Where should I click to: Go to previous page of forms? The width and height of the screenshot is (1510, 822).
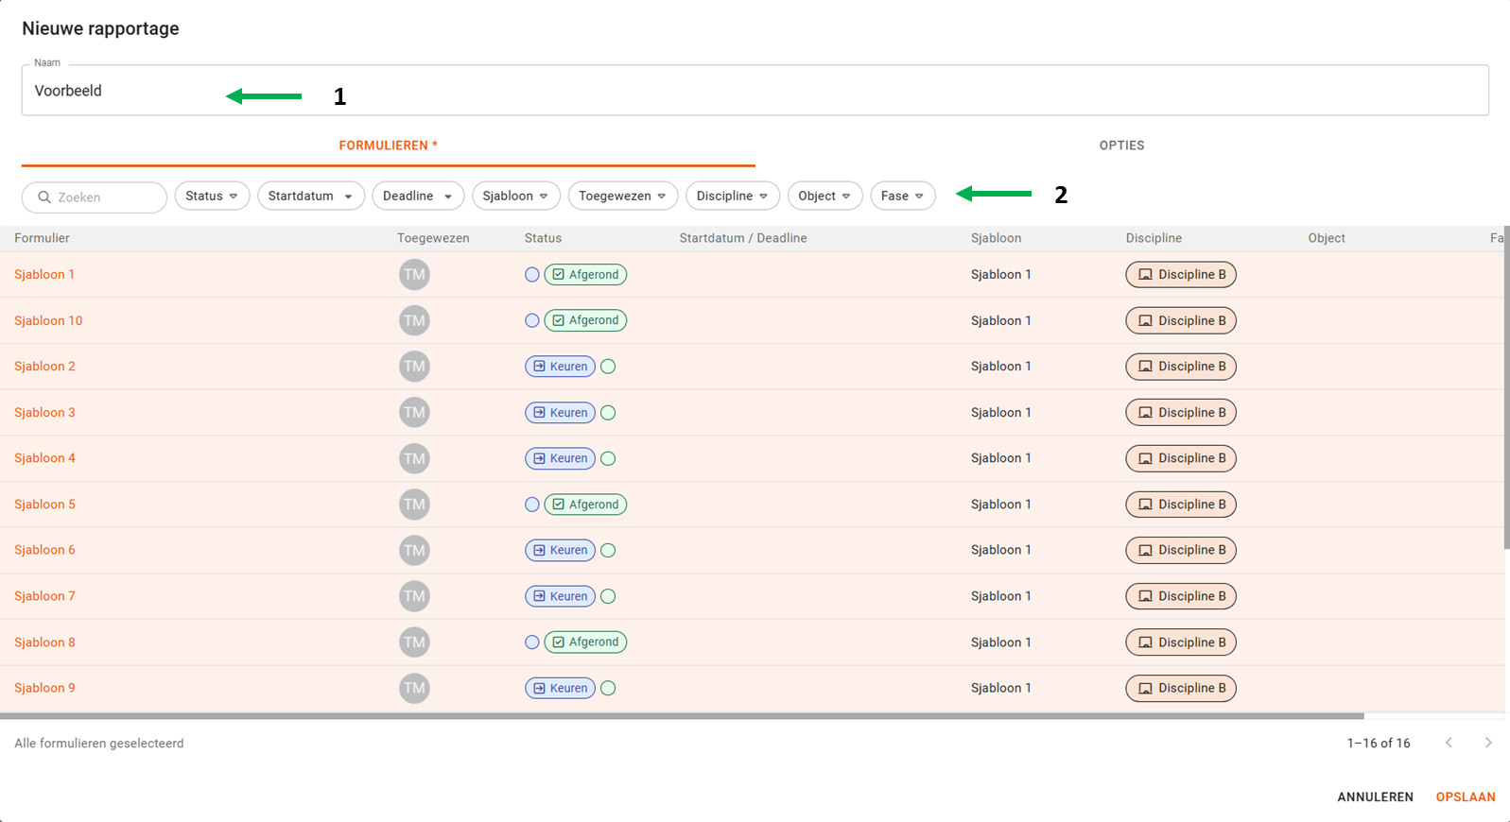pyautogui.click(x=1449, y=743)
